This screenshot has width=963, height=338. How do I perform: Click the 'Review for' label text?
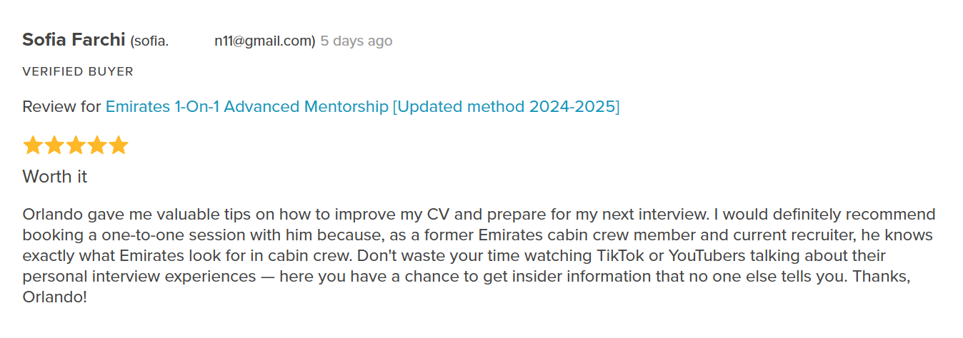62,107
